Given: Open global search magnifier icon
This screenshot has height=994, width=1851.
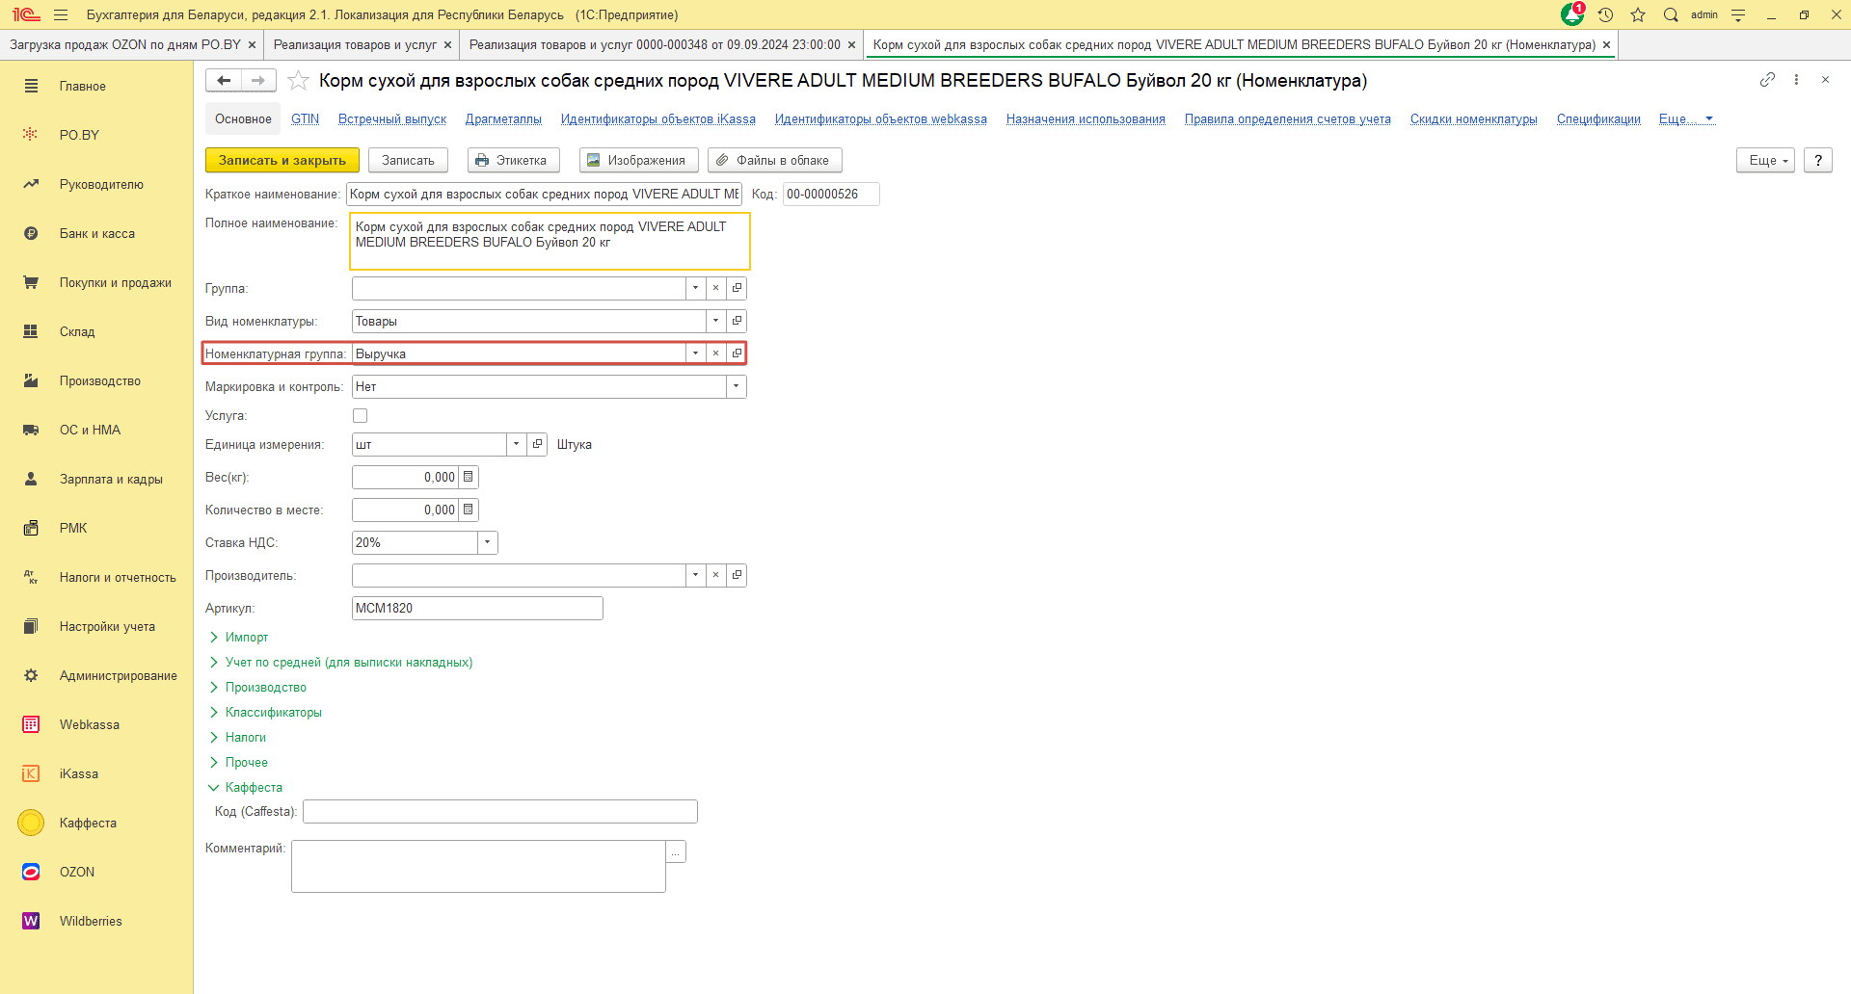Looking at the screenshot, I should pos(1671,14).
